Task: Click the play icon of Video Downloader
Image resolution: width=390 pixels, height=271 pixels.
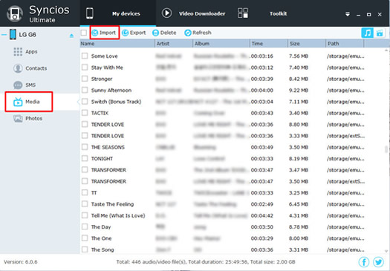Action: click(166, 13)
